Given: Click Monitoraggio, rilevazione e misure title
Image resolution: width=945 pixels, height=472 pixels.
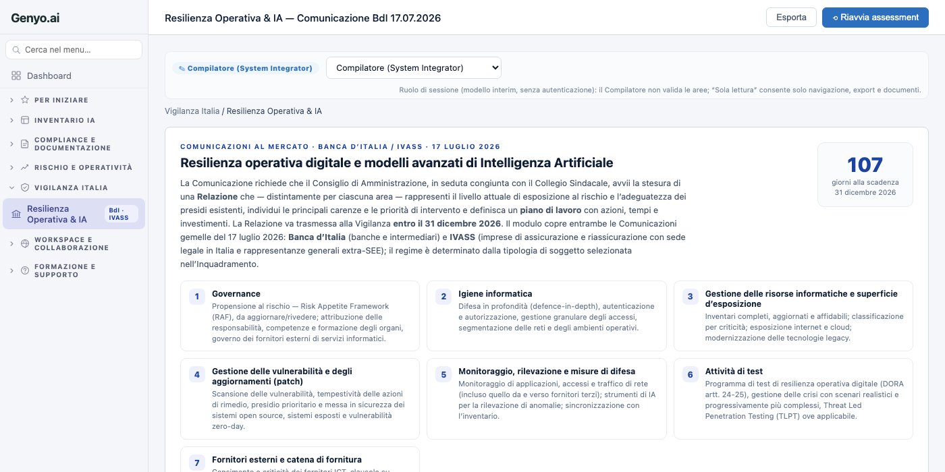Looking at the screenshot, I should click(546, 372).
